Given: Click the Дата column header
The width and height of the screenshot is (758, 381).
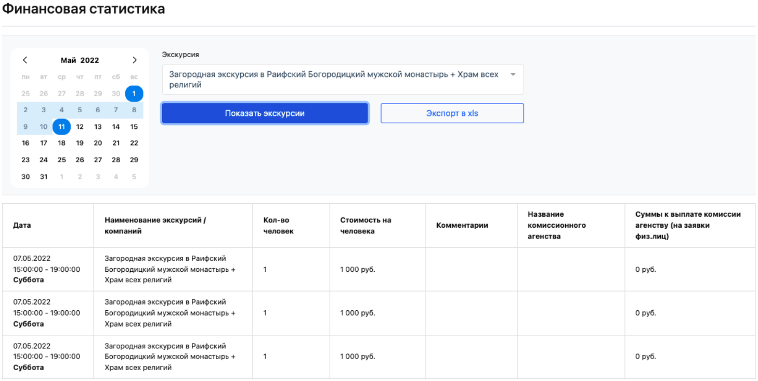Looking at the screenshot, I should click(x=22, y=226).
